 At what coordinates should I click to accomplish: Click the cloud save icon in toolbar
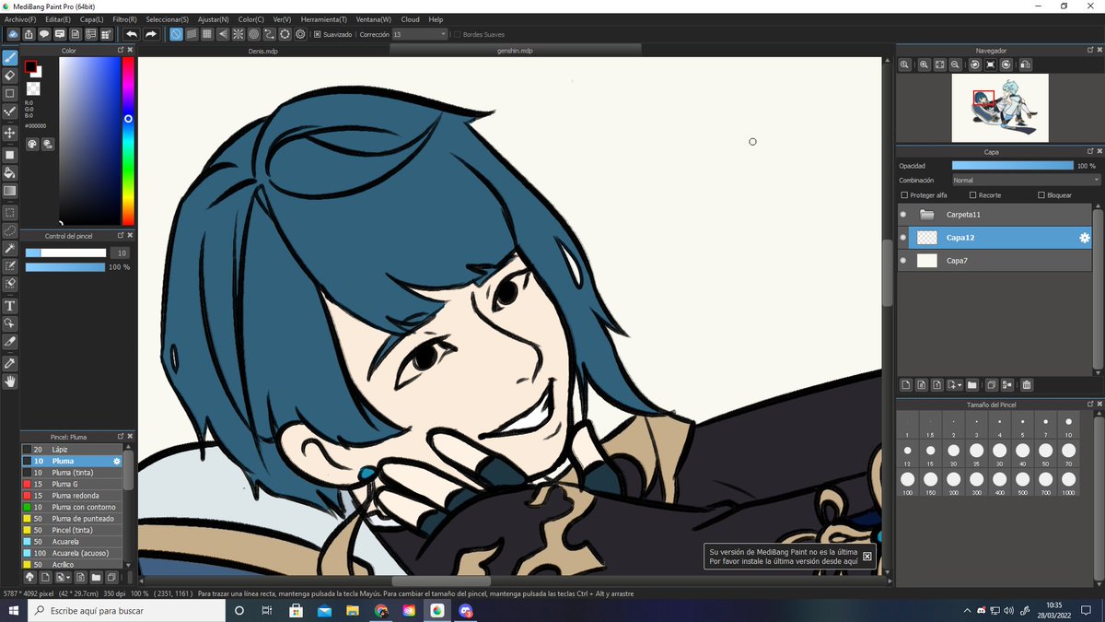click(x=13, y=34)
